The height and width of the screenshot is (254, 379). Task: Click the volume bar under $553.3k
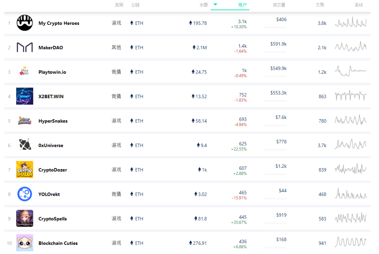[x=275, y=101]
